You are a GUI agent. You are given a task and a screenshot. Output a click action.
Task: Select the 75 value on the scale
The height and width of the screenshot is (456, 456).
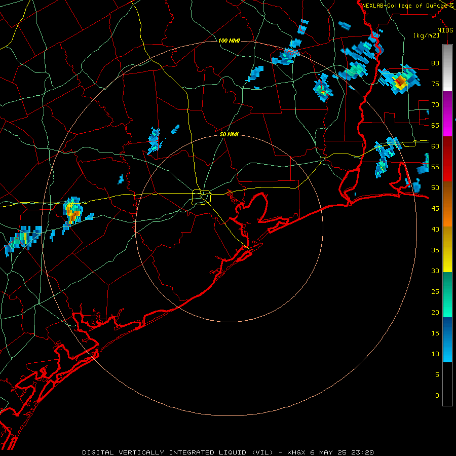435,84
